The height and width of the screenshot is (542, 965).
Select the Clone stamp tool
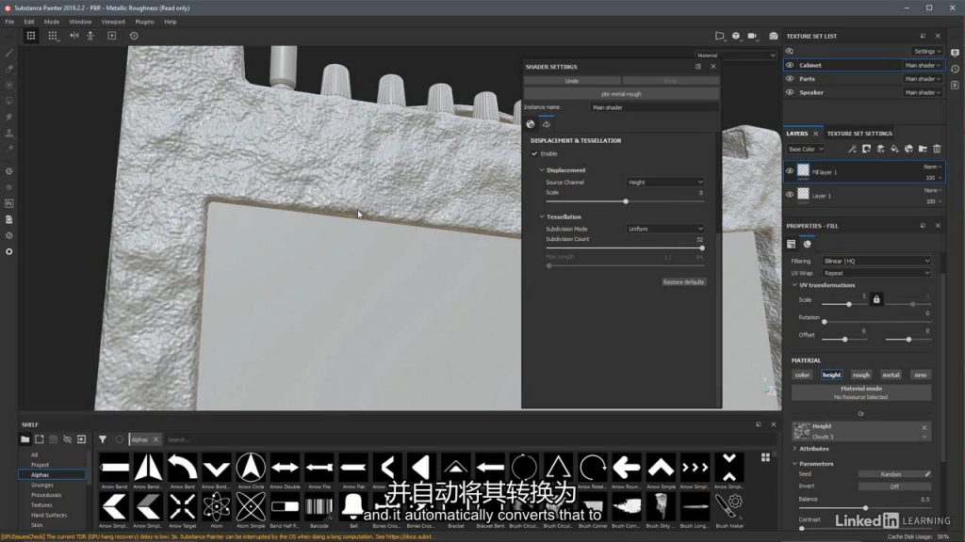[9, 133]
